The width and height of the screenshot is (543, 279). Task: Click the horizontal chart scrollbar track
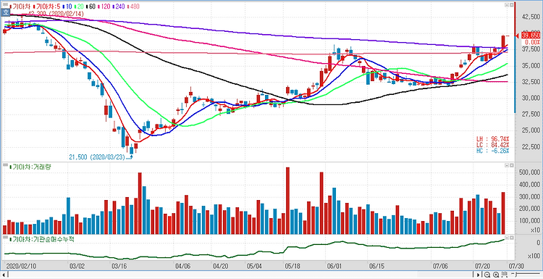(x=240, y=275)
